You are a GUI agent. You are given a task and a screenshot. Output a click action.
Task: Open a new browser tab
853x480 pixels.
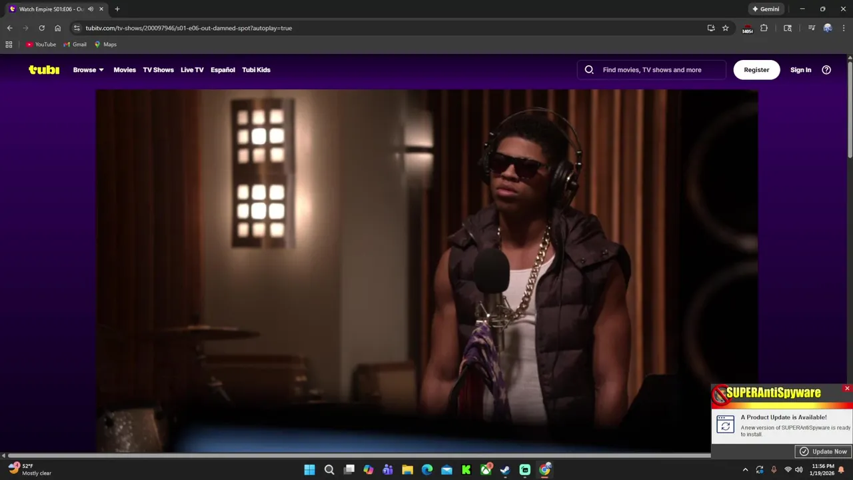[x=117, y=9]
